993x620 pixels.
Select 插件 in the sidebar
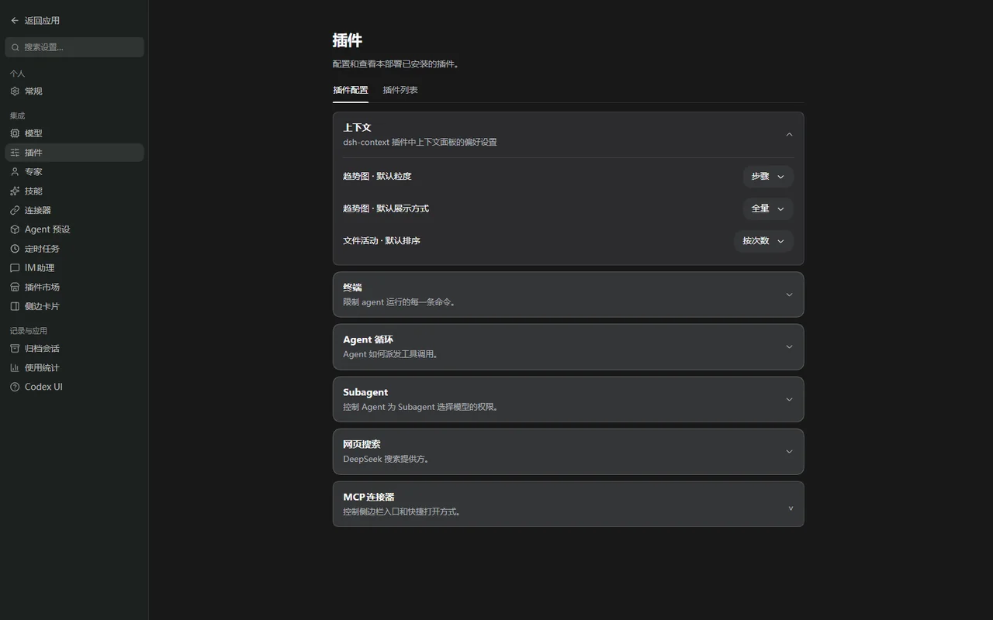(x=74, y=153)
